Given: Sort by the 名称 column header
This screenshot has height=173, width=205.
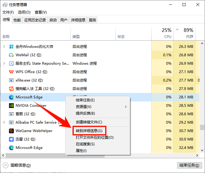Looking at the screenshot, I should (35, 34).
